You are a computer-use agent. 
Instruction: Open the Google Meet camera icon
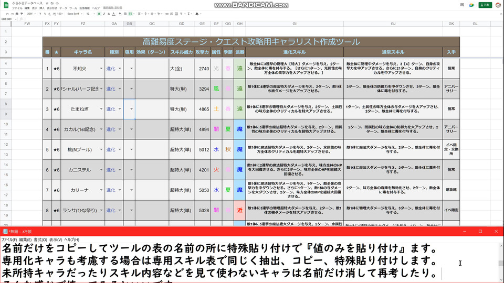click(472, 5)
